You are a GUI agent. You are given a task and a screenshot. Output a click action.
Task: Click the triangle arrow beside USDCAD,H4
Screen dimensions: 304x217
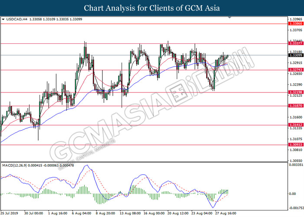point(3,20)
